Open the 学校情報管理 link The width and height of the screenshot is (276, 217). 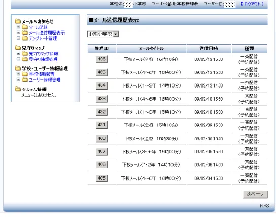[x=42, y=74]
